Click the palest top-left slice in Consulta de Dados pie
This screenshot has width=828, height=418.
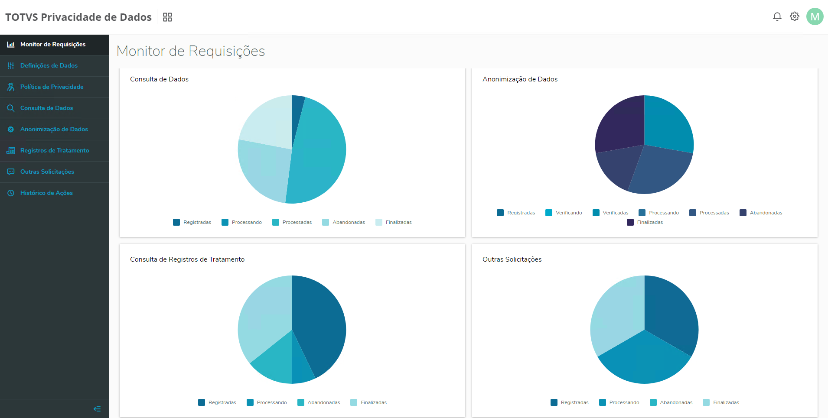point(271,121)
